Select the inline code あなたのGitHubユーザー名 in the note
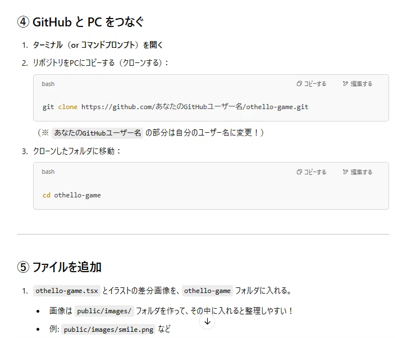The width and height of the screenshot is (407, 338). click(97, 133)
